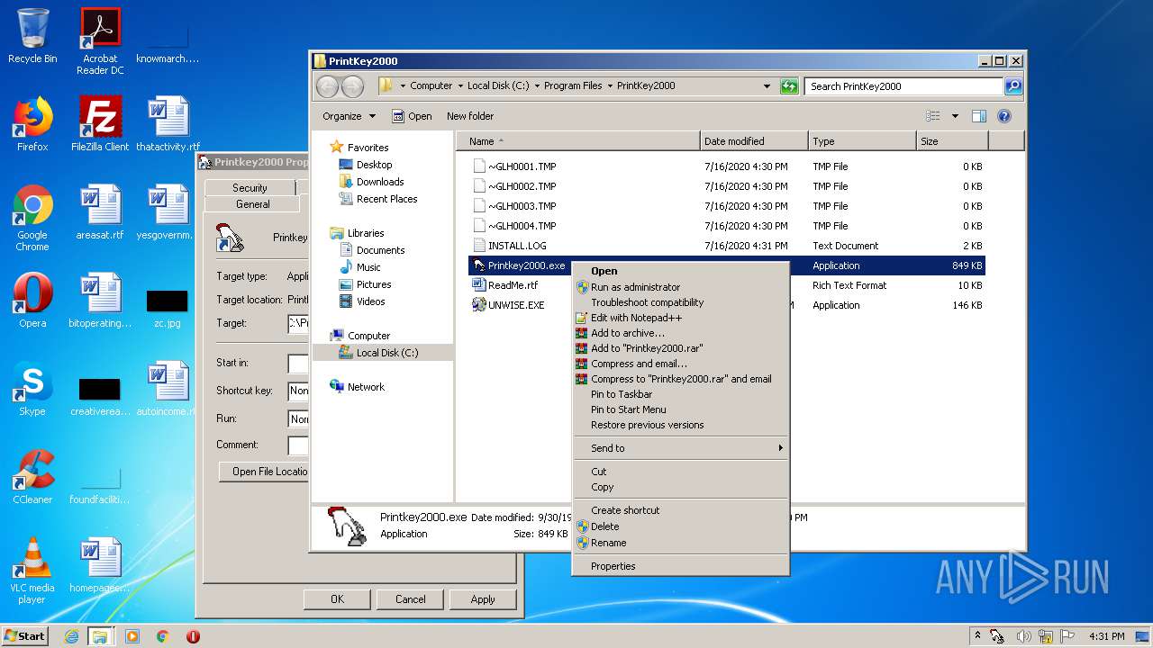Choose Create shortcut in context menu

(x=681, y=510)
